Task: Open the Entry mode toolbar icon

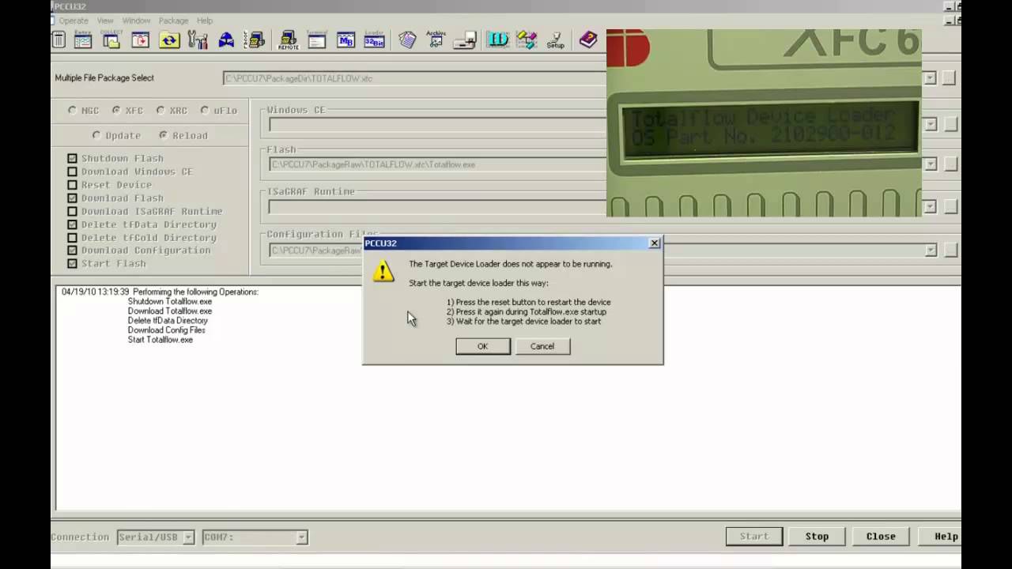Action: coord(83,40)
